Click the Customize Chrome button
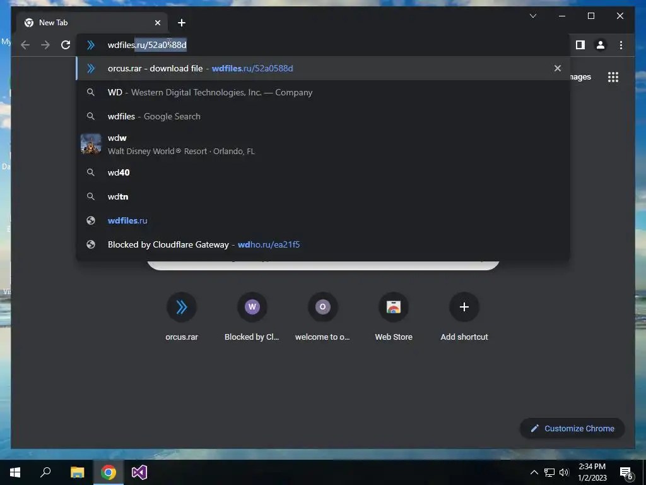This screenshot has height=485, width=646. (x=572, y=429)
